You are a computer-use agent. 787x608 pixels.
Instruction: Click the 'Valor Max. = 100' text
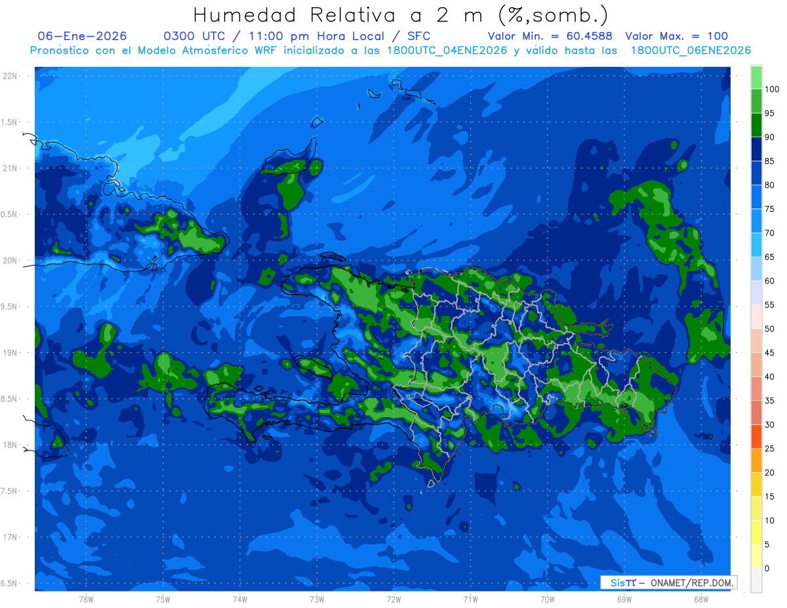[677, 36]
